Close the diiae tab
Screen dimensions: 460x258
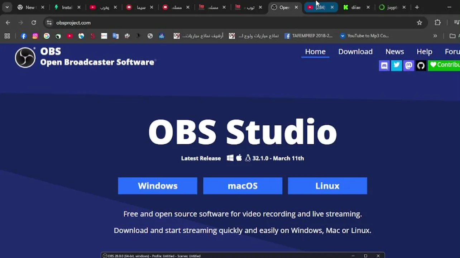point(368,7)
